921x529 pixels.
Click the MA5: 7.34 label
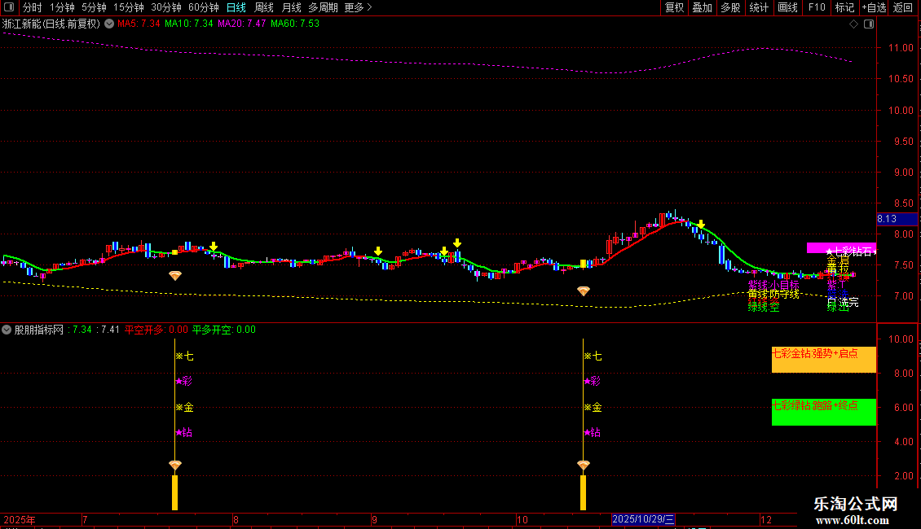[x=139, y=24]
